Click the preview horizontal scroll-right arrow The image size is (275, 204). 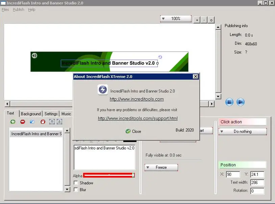pos(212,104)
